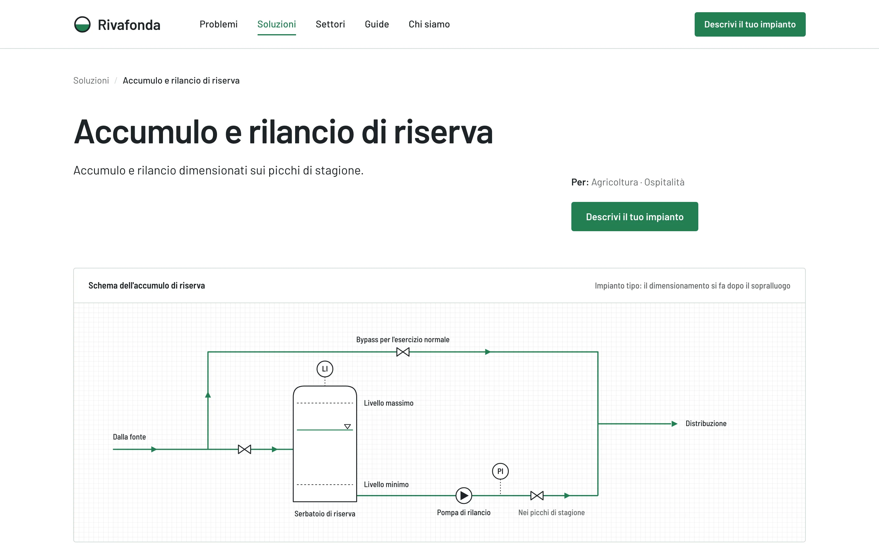879x549 pixels.
Task: Open the Chi siamo page
Action: coord(429,24)
